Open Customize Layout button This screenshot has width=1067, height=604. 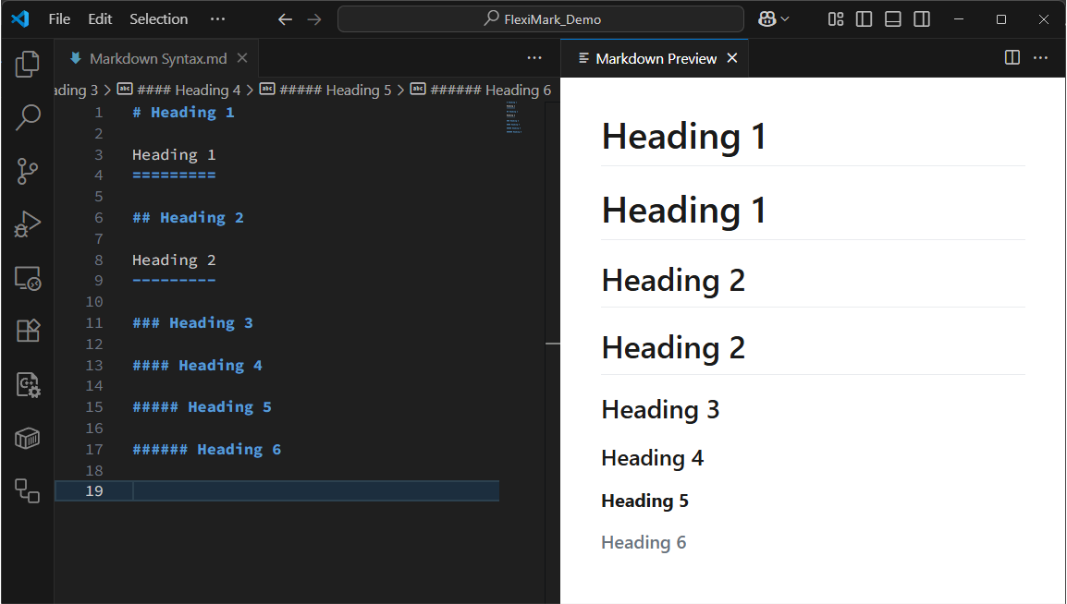pos(836,19)
